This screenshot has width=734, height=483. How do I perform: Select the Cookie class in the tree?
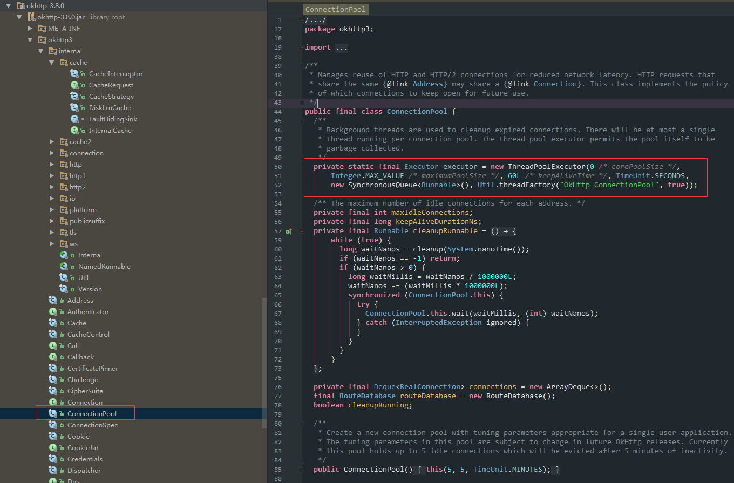point(78,437)
